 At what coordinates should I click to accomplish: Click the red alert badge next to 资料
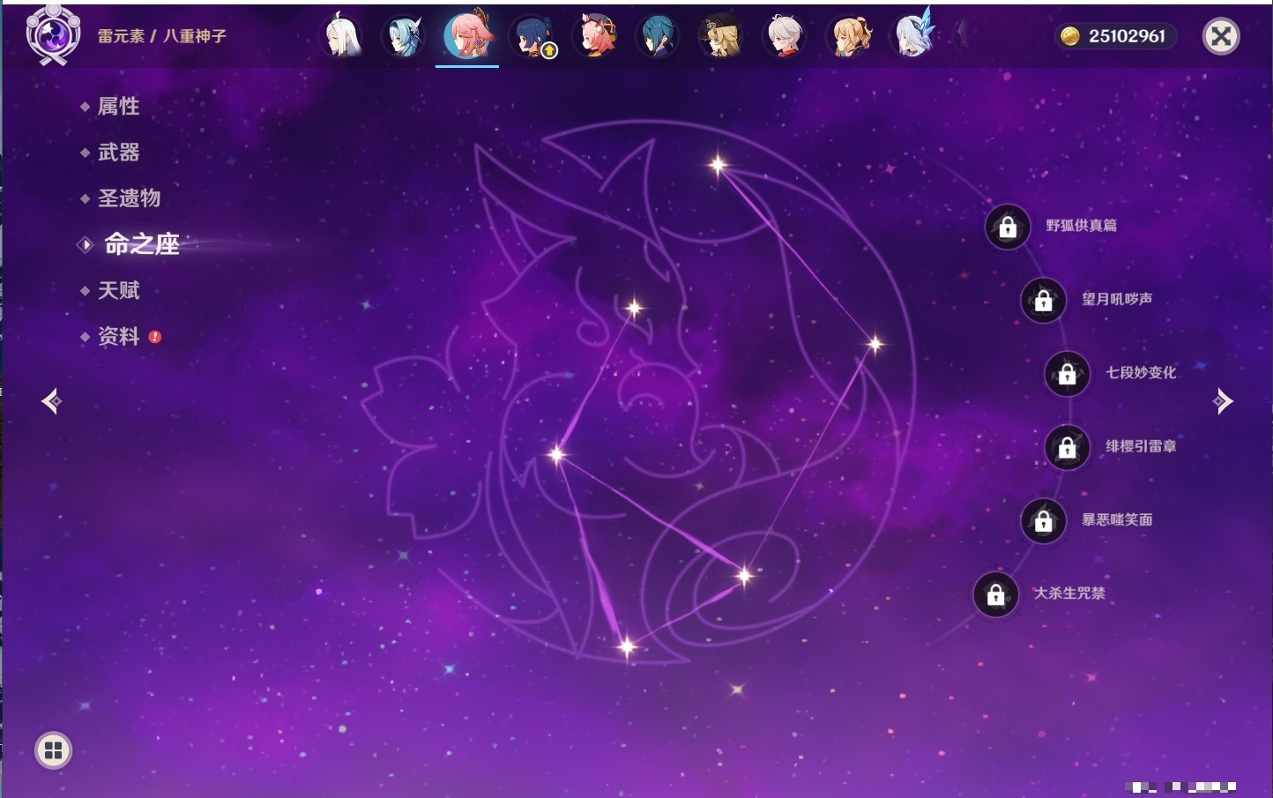(x=155, y=337)
